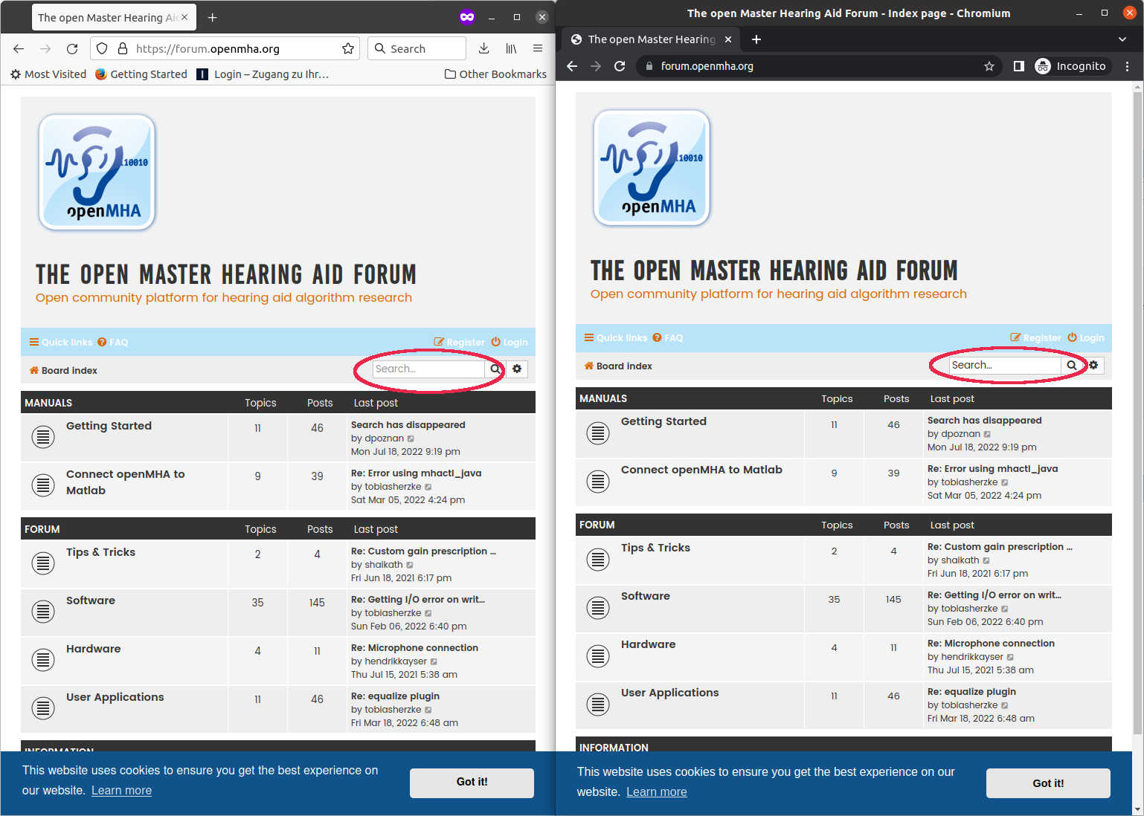Open Firefox hamburger application menu
Screen dimensions: 1144x816
(x=538, y=48)
